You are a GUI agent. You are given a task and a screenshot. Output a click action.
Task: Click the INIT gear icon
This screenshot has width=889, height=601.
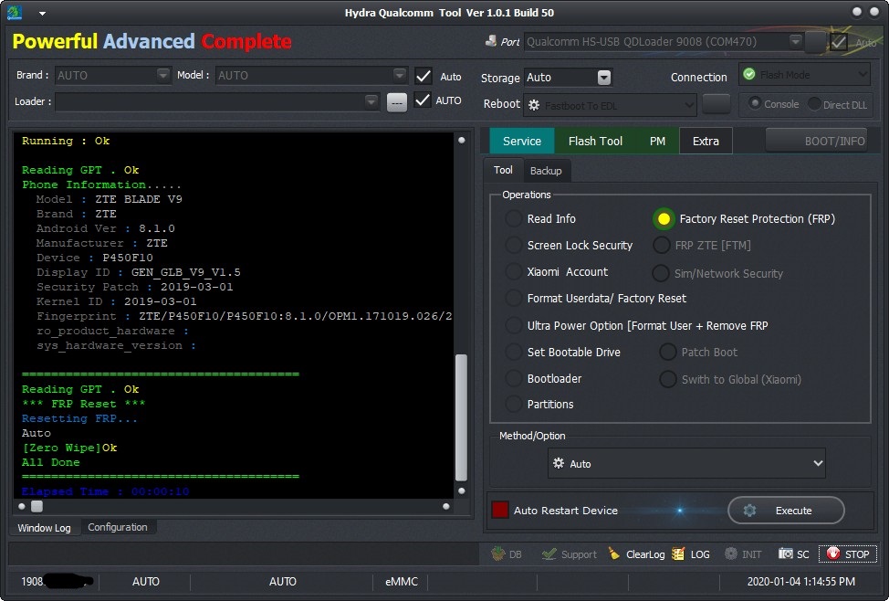(x=731, y=554)
